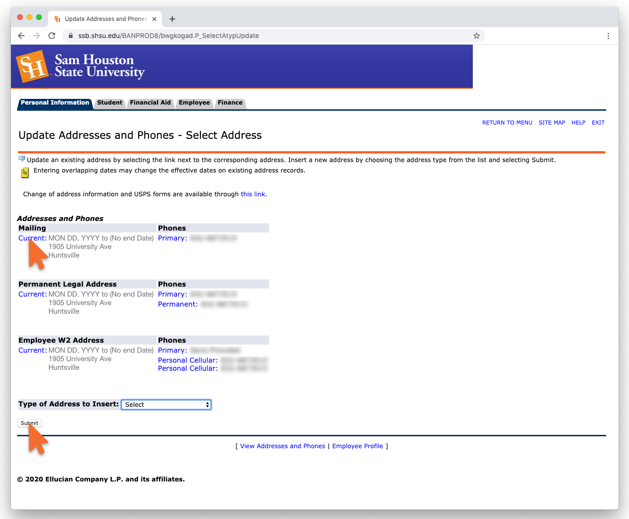This screenshot has width=629, height=519.
Task: Click Current link under Employee W2 Address
Action: click(x=32, y=350)
